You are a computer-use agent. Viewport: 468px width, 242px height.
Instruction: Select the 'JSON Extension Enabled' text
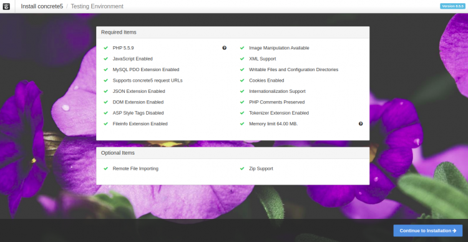click(x=139, y=91)
